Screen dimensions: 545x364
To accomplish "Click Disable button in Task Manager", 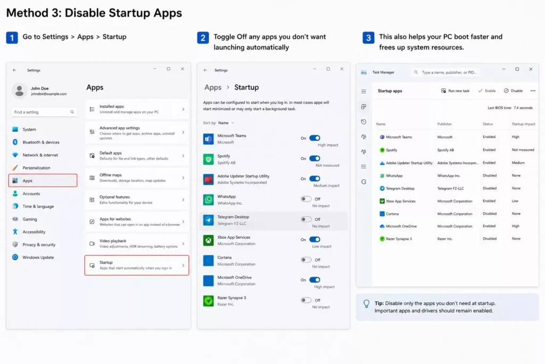I will pyautogui.click(x=514, y=91).
